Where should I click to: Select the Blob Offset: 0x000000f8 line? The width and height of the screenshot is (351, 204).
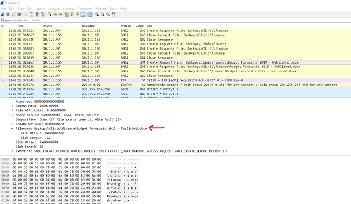pyautogui.click(x=37, y=142)
